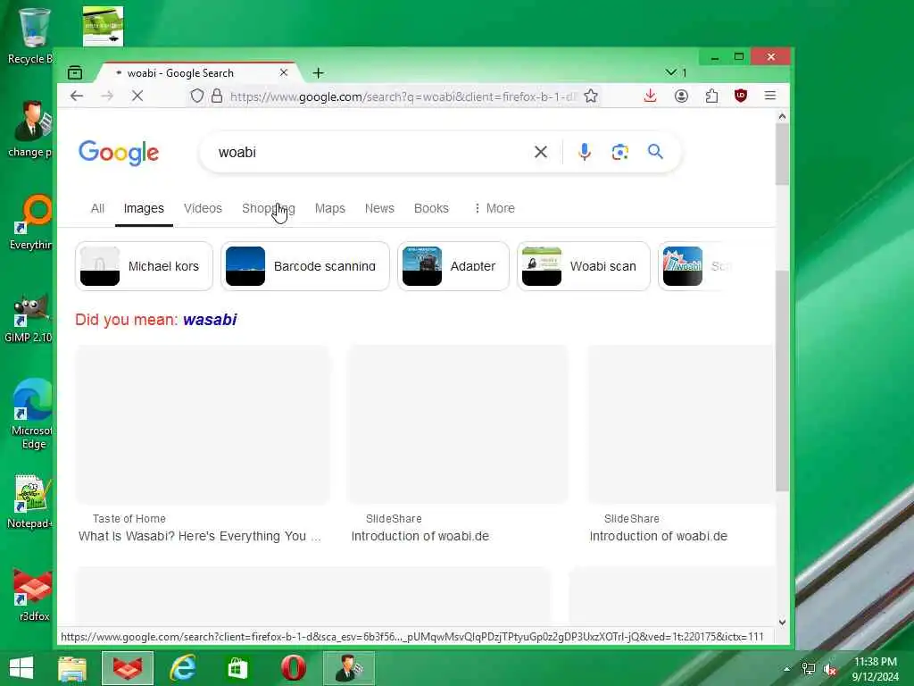Open Opera from the taskbar

coord(293,668)
